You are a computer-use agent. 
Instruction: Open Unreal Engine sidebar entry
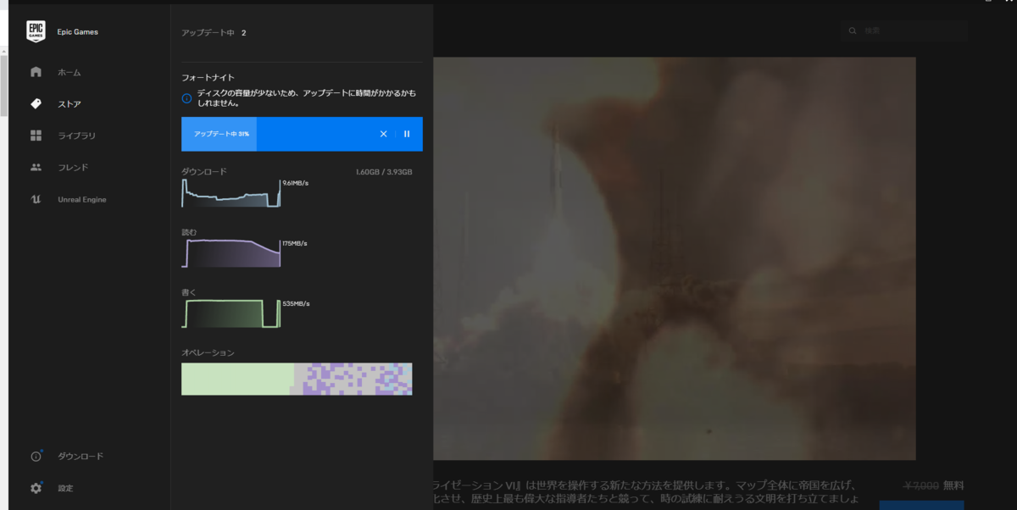(x=82, y=199)
